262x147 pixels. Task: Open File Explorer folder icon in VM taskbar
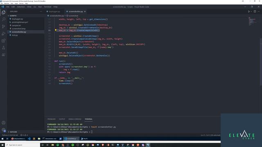click(x=39, y=139)
